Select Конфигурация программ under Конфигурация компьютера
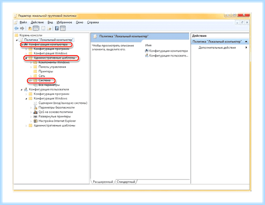The image size is (265, 205). coord(51,49)
